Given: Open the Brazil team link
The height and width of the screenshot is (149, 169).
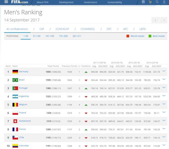Looking at the screenshot, I should [x=22, y=80].
